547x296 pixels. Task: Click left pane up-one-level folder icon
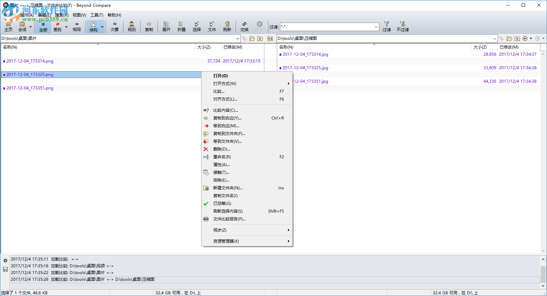[260, 38]
